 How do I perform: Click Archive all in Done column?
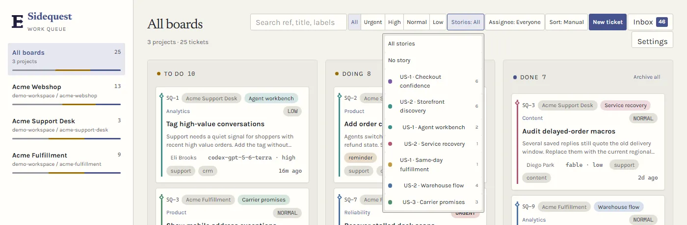[646, 77]
